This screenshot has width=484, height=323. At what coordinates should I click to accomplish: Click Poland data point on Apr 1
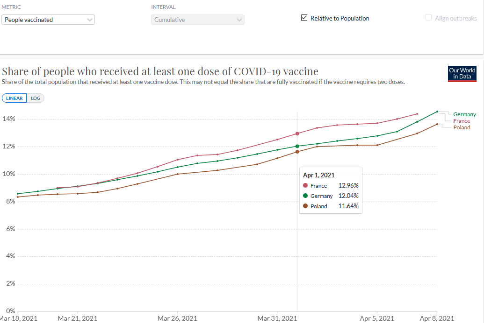pos(297,152)
